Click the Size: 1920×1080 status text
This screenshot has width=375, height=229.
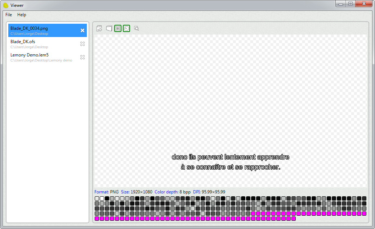(x=137, y=192)
